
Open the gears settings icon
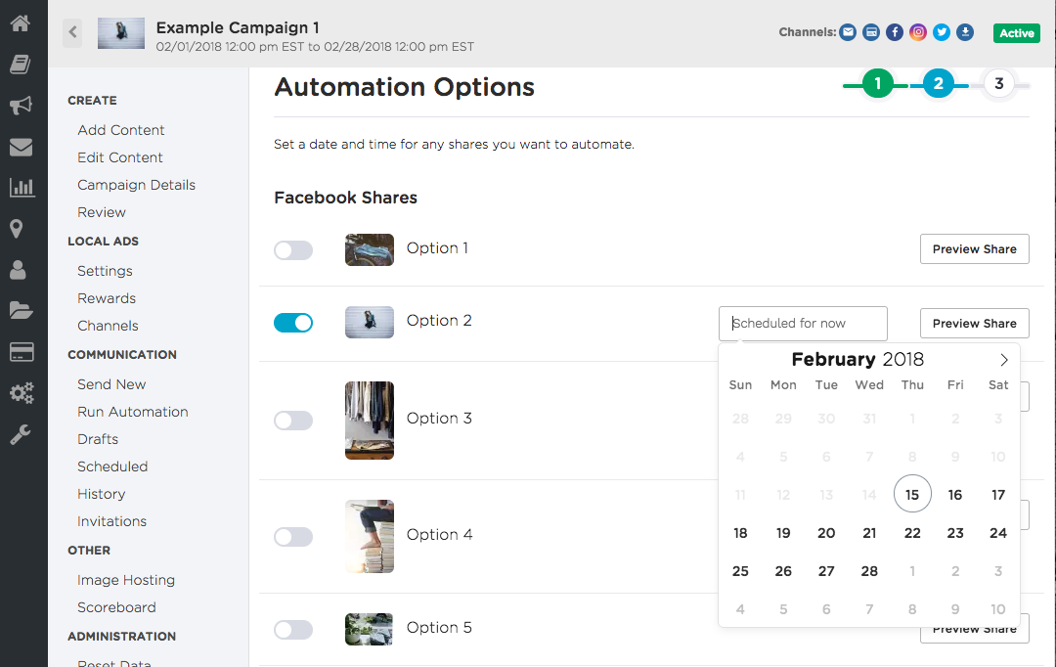(22, 393)
